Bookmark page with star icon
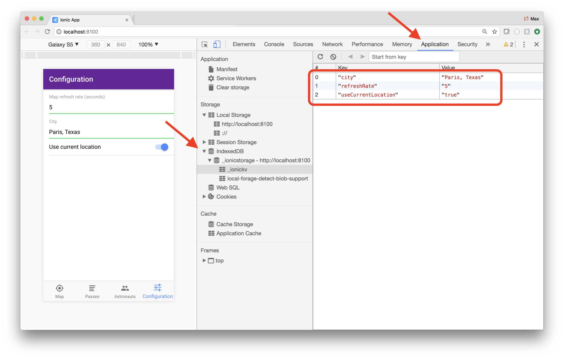The image size is (564, 359). 494,32
